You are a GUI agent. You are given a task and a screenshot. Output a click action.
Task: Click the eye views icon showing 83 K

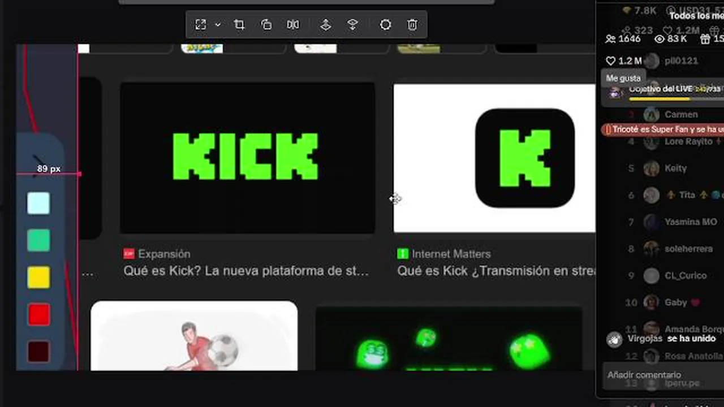(659, 39)
